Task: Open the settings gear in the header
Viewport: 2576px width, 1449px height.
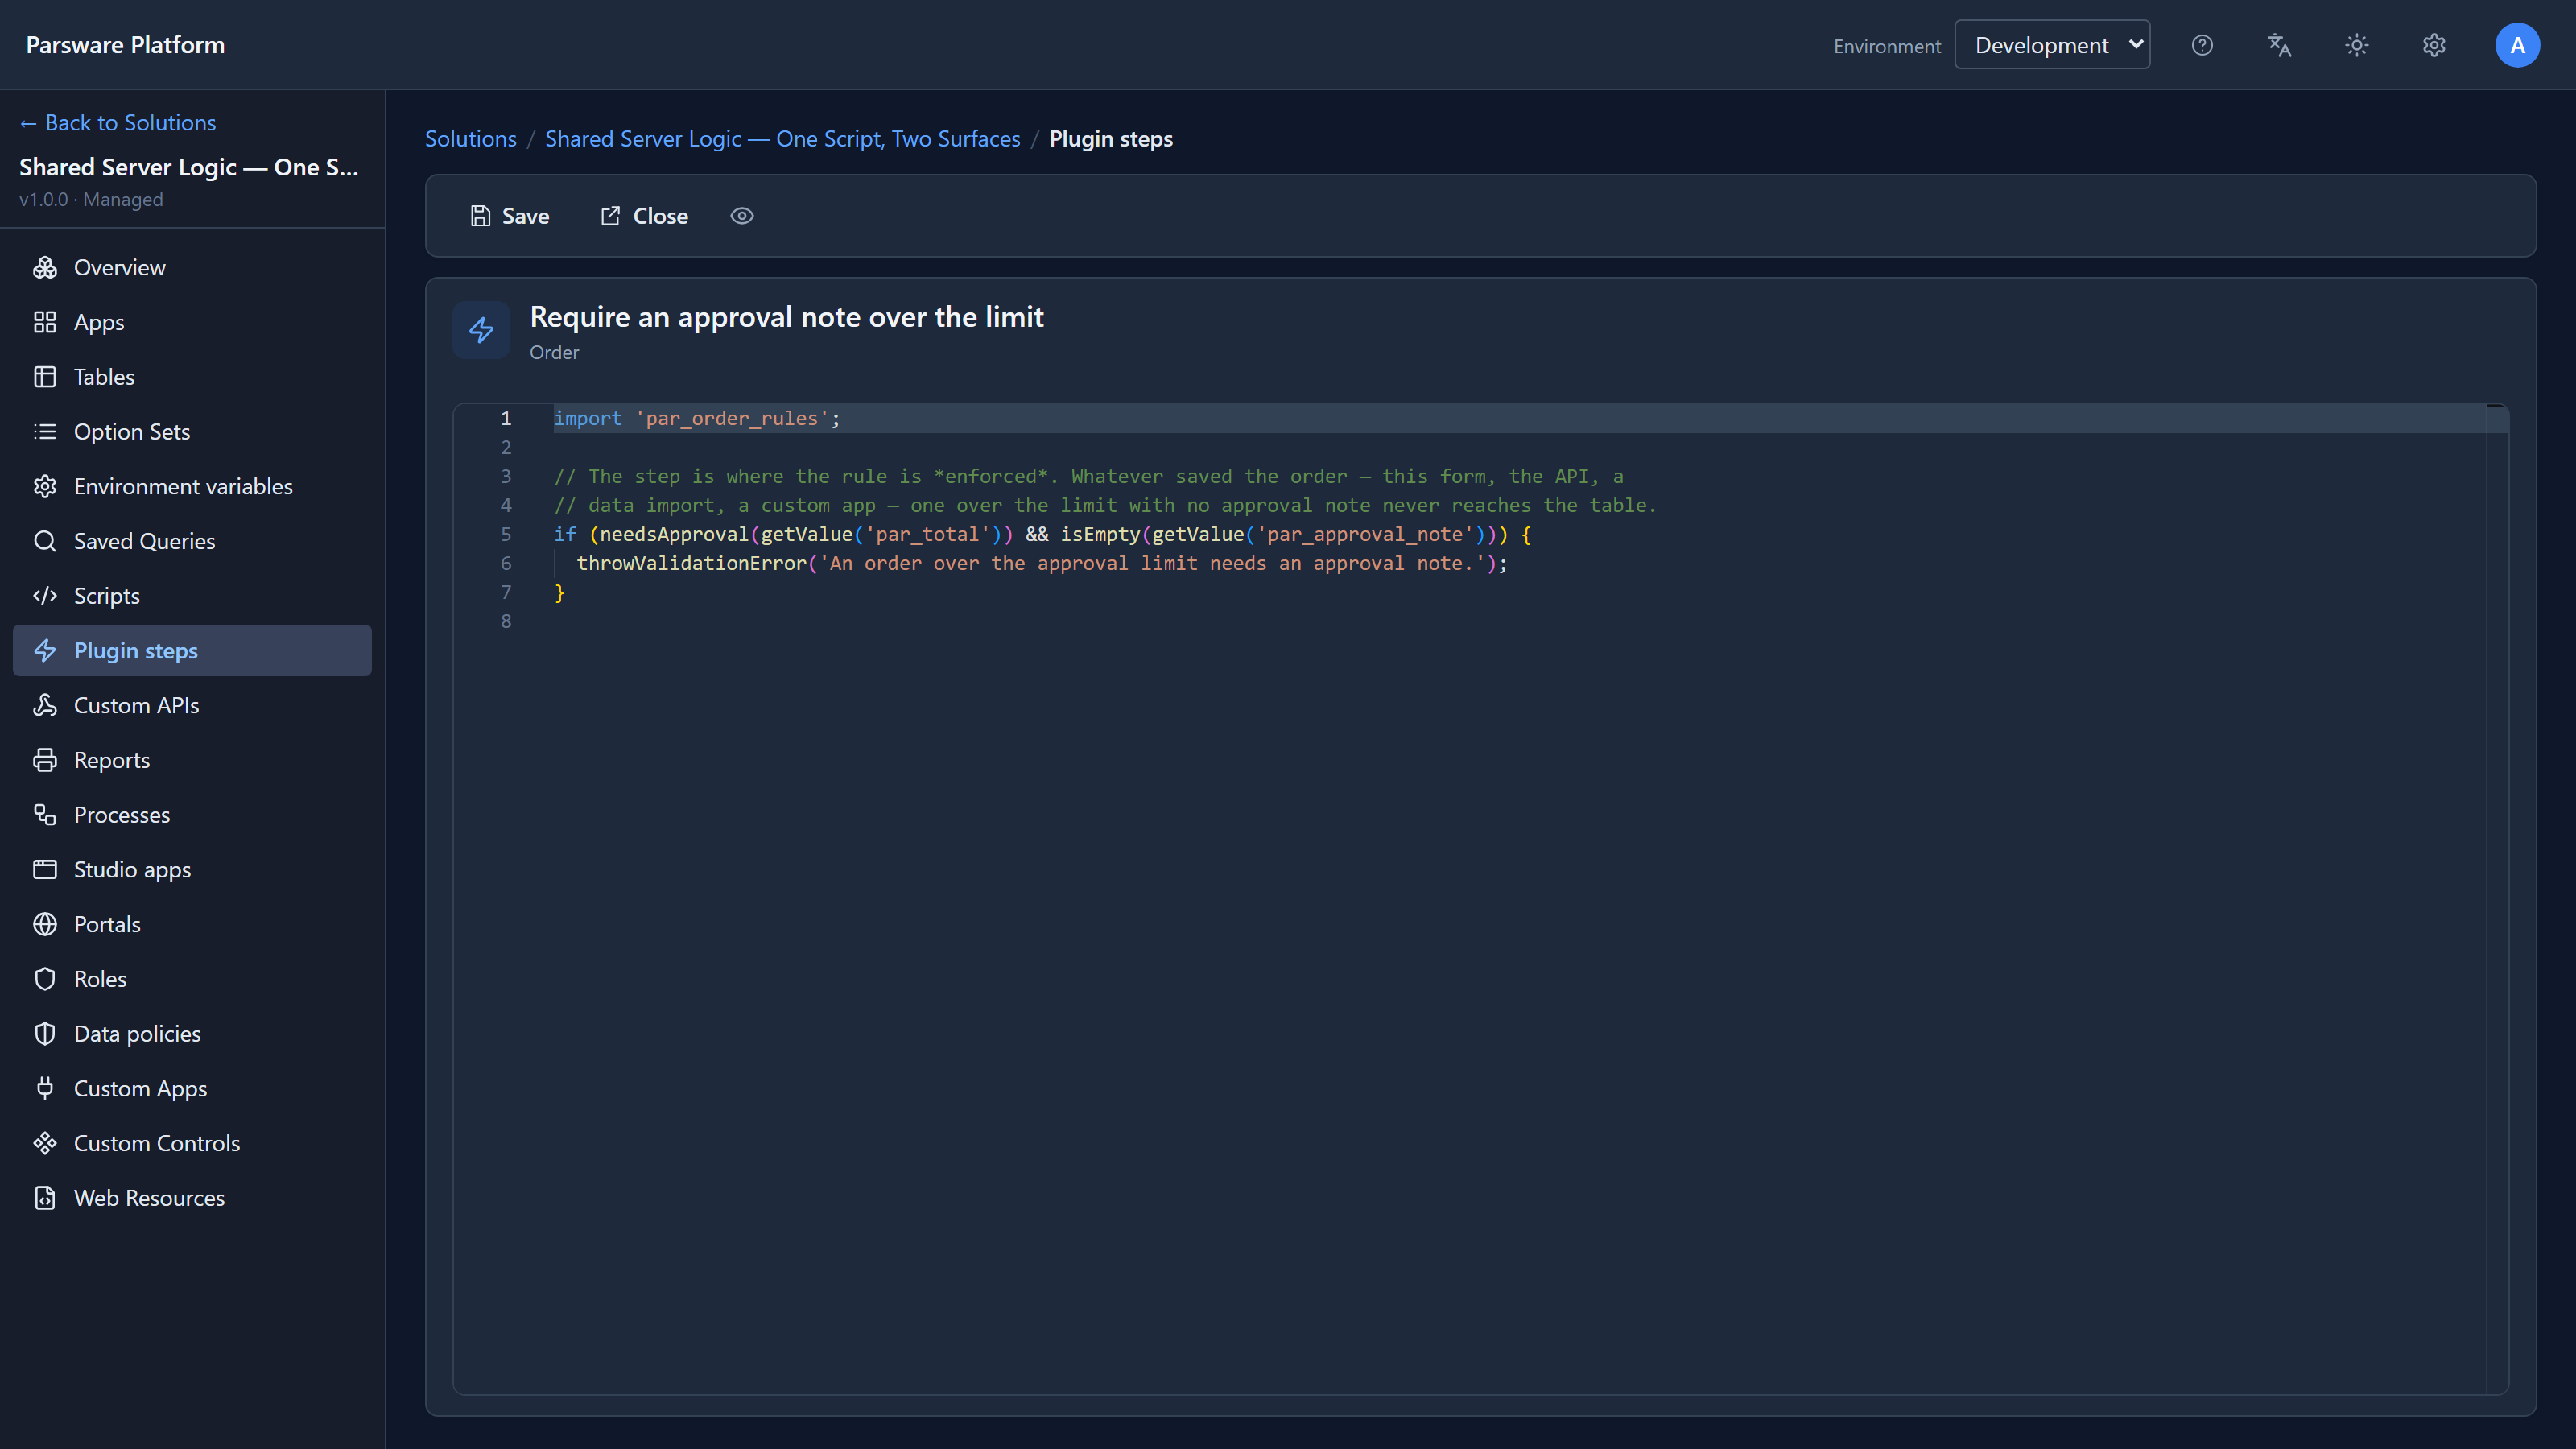Action: (x=2434, y=45)
